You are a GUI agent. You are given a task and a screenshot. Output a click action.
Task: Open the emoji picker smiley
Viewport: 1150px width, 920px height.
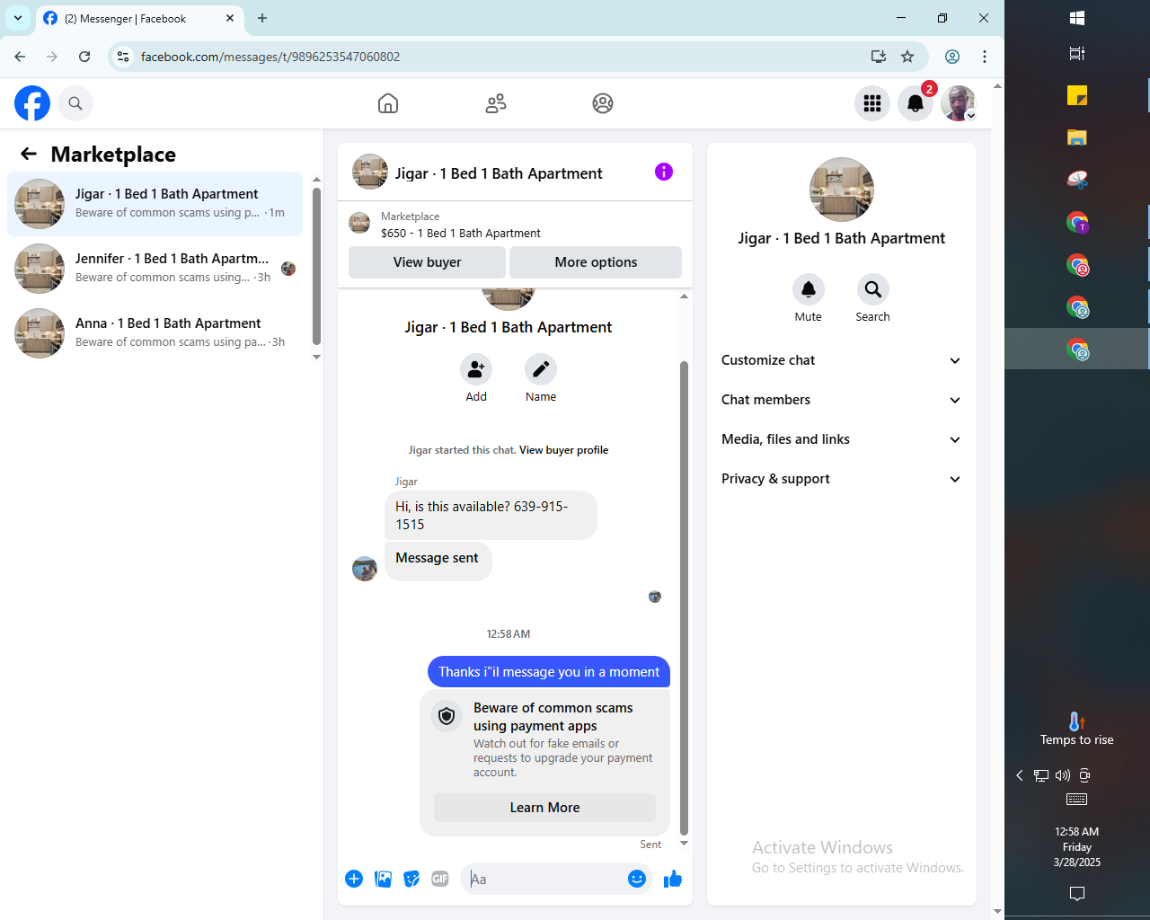tap(637, 879)
